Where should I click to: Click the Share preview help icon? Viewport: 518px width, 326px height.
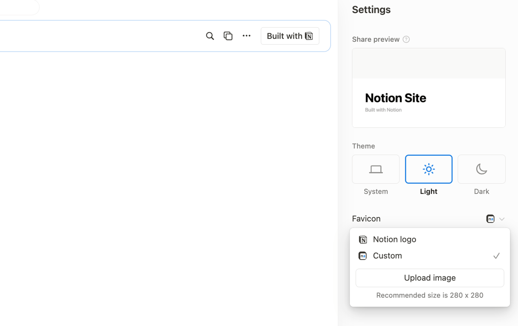pos(406,39)
